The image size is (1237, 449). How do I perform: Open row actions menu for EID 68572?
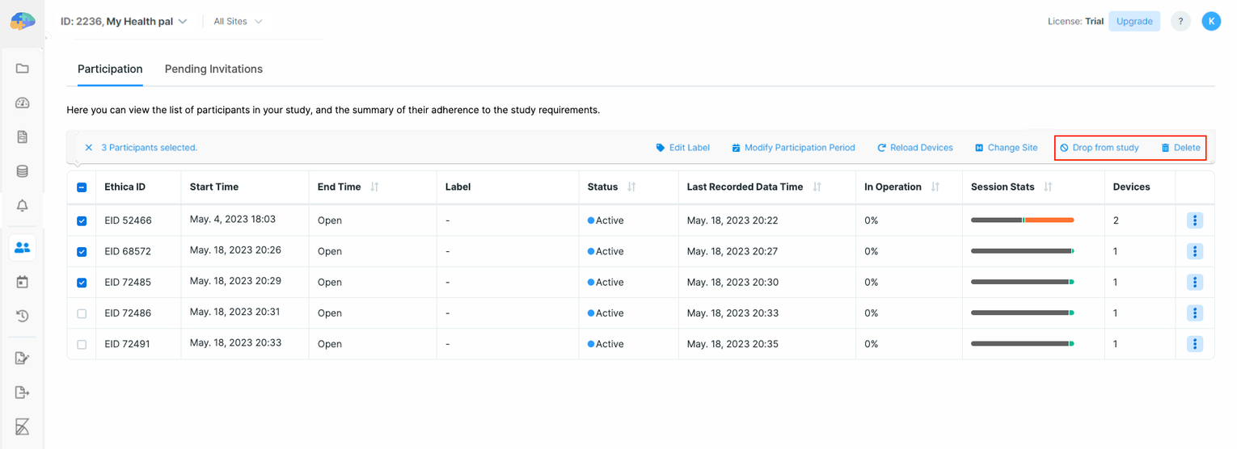point(1194,251)
